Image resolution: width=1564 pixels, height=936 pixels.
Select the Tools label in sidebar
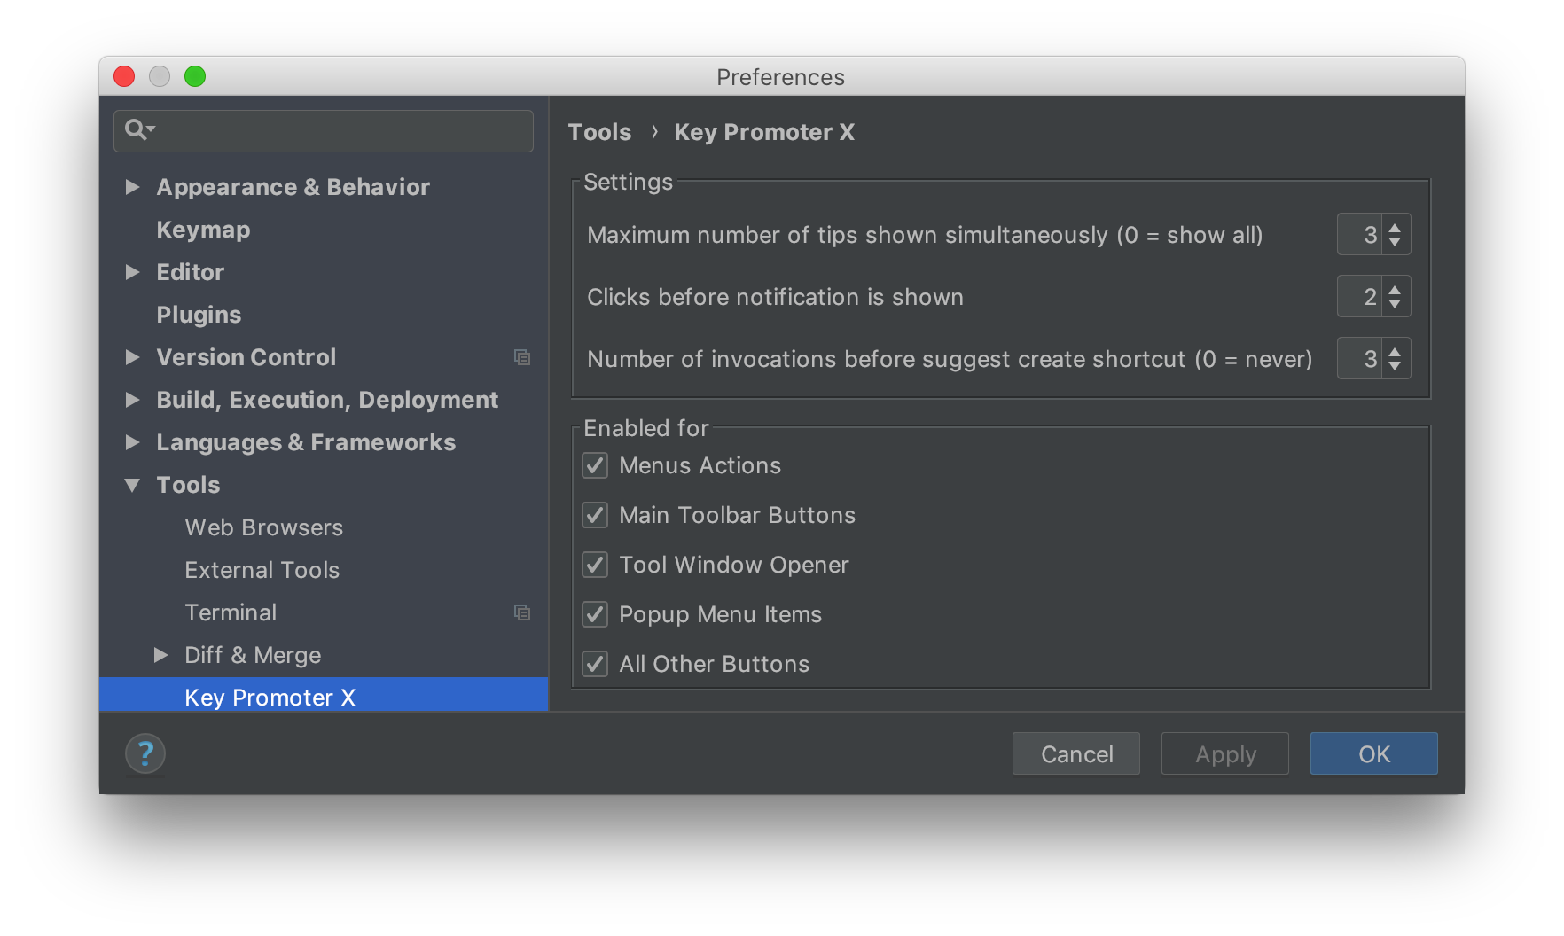tap(188, 485)
